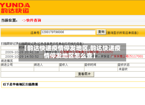The image size is (145, 105).
Task: Click the 当前位置 label
Action: click(x=9, y=20)
